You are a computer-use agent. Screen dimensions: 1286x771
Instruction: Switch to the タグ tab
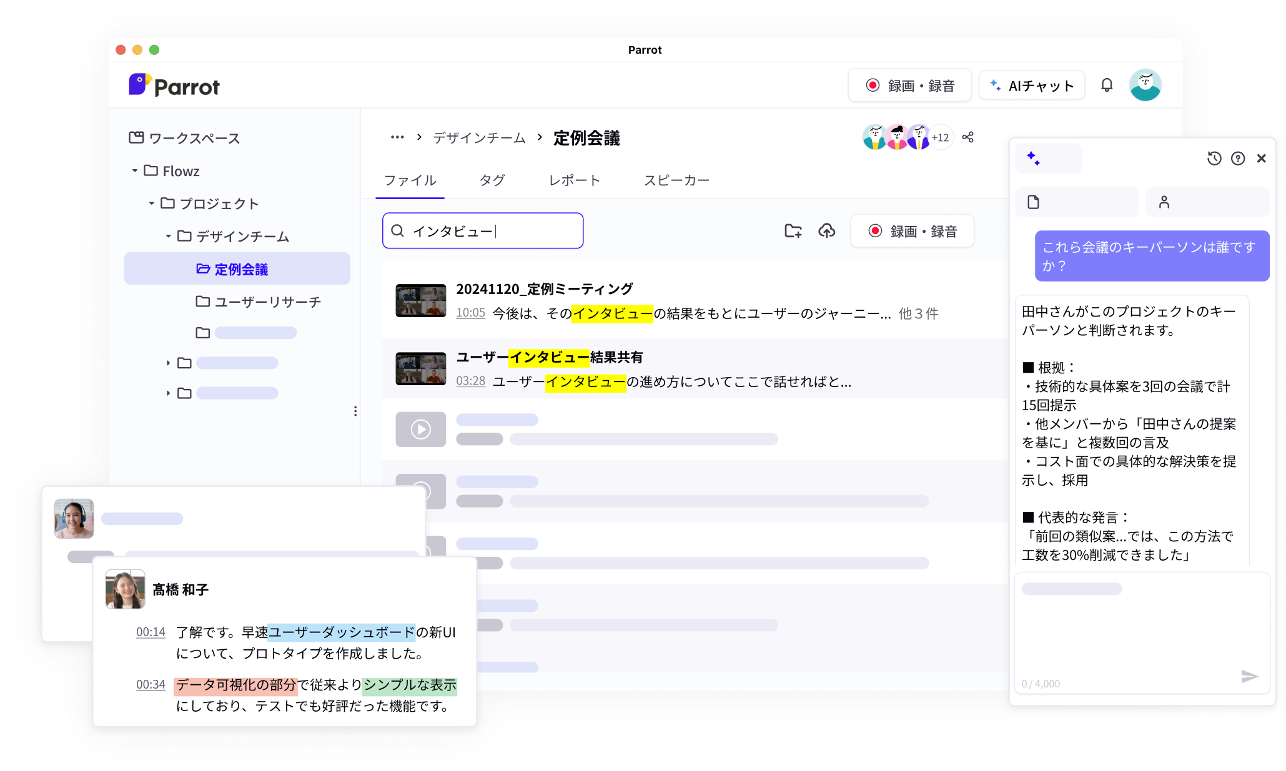click(x=492, y=180)
